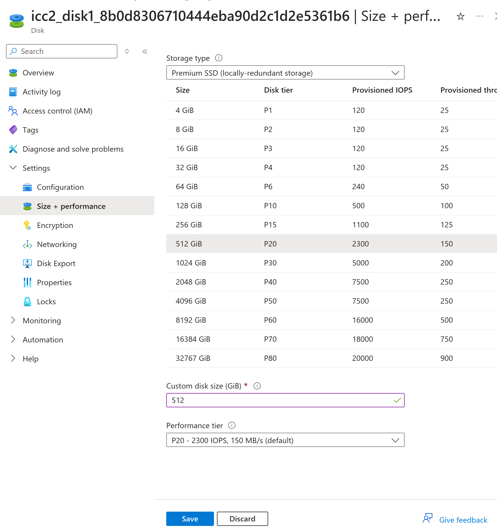The width and height of the screenshot is (497, 531).
Task: Show Performance tier info icon
Action: point(232,425)
